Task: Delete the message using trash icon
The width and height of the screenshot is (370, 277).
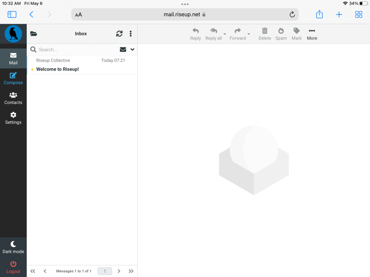Action: click(x=264, y=34)
